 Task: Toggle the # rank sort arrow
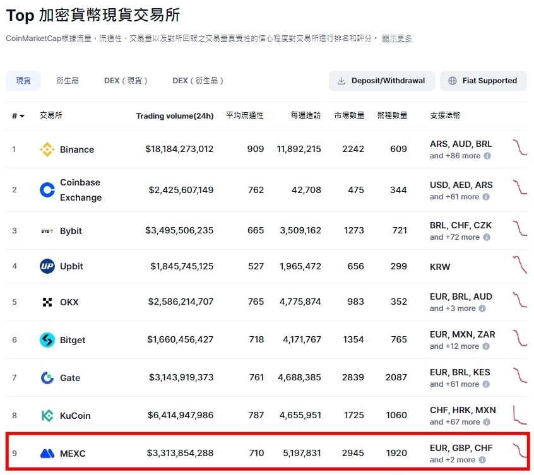click(22, 116)
